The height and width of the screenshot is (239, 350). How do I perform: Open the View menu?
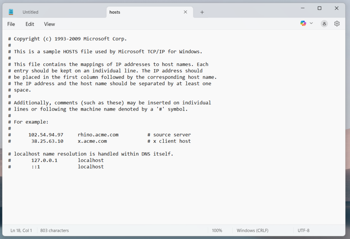click(x=49, y=24)
